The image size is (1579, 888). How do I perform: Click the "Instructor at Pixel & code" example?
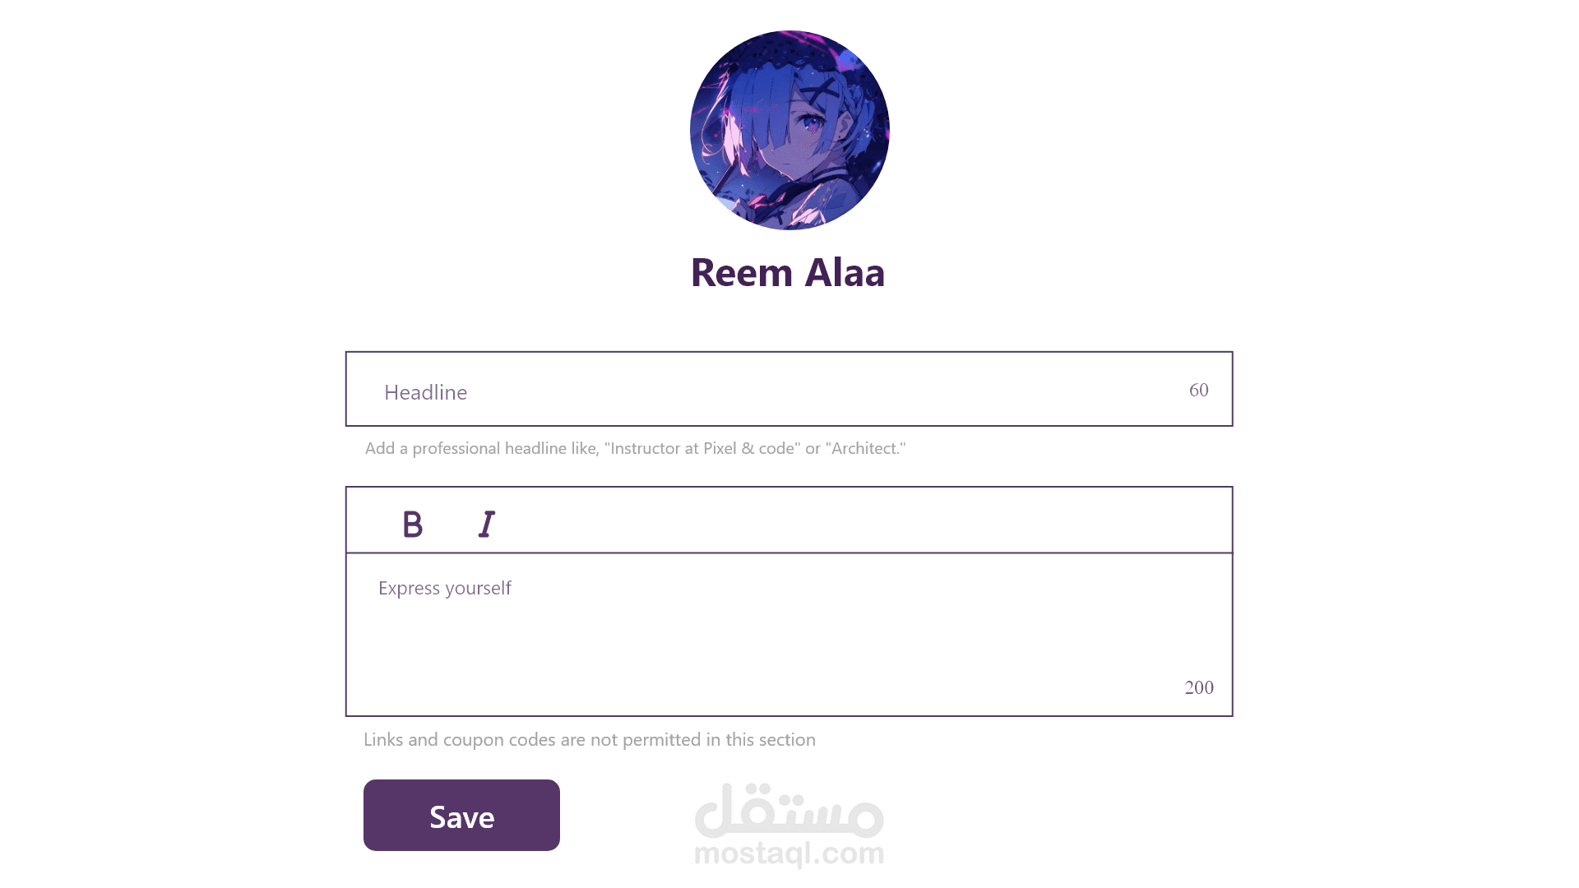point(702,448)
